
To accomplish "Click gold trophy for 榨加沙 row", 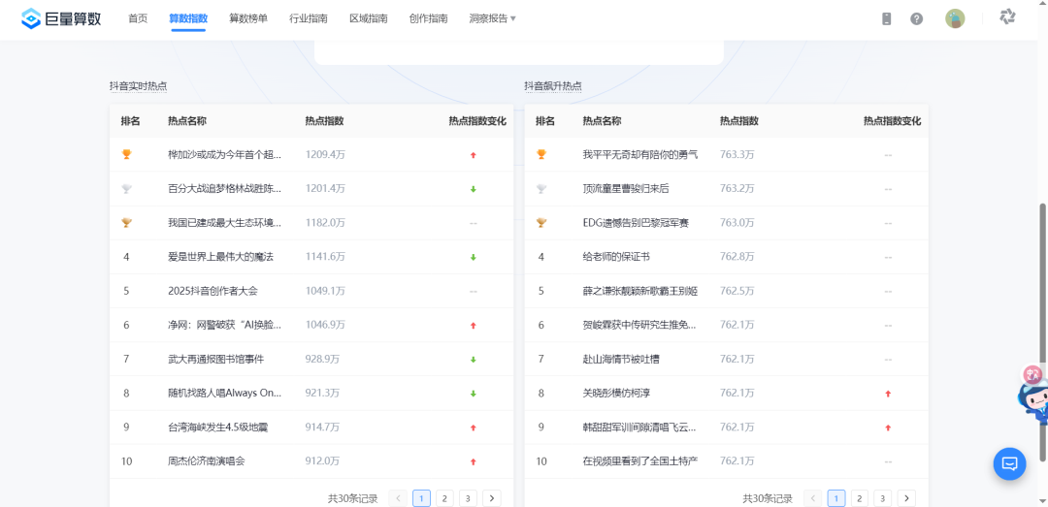I will tap(126, 154).
